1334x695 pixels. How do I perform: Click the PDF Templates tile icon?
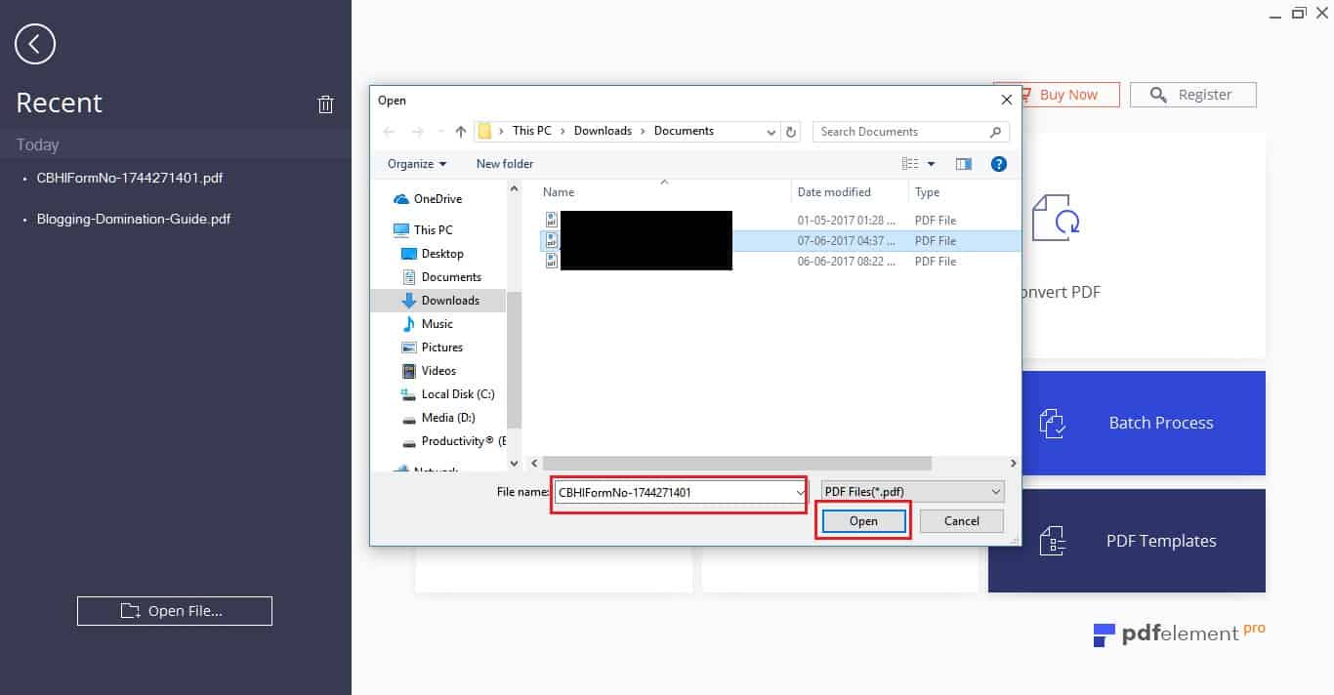tap(1053, 541)
